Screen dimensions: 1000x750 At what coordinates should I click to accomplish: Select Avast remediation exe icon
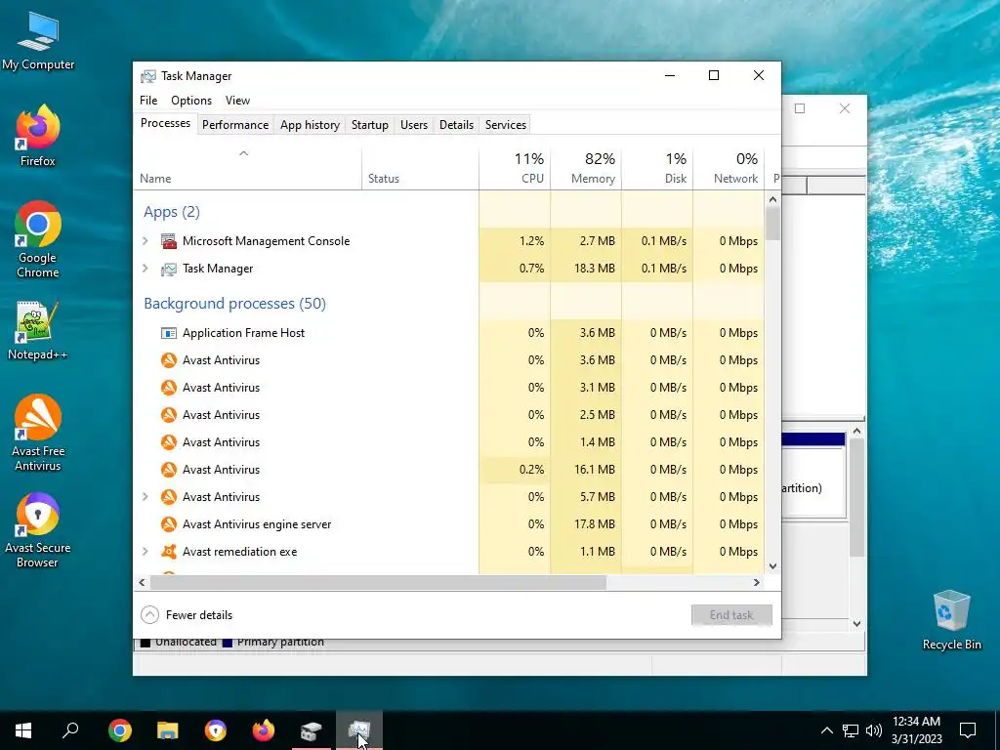(x=168, y=552)
